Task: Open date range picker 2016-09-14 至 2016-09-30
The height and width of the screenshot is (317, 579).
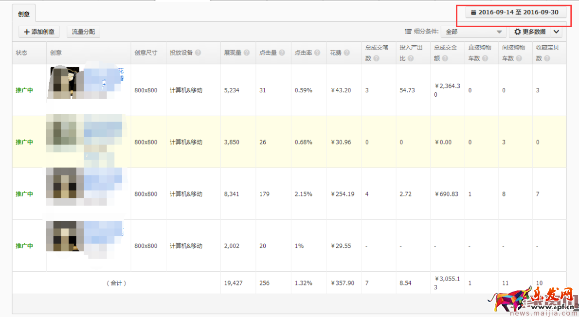Action: 515,12
